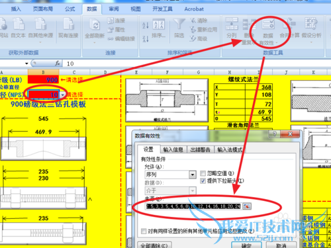Switch to the 插入 ribbon tab
The height and width of the screenshot is (248, 331).
(x=16, y=9)
